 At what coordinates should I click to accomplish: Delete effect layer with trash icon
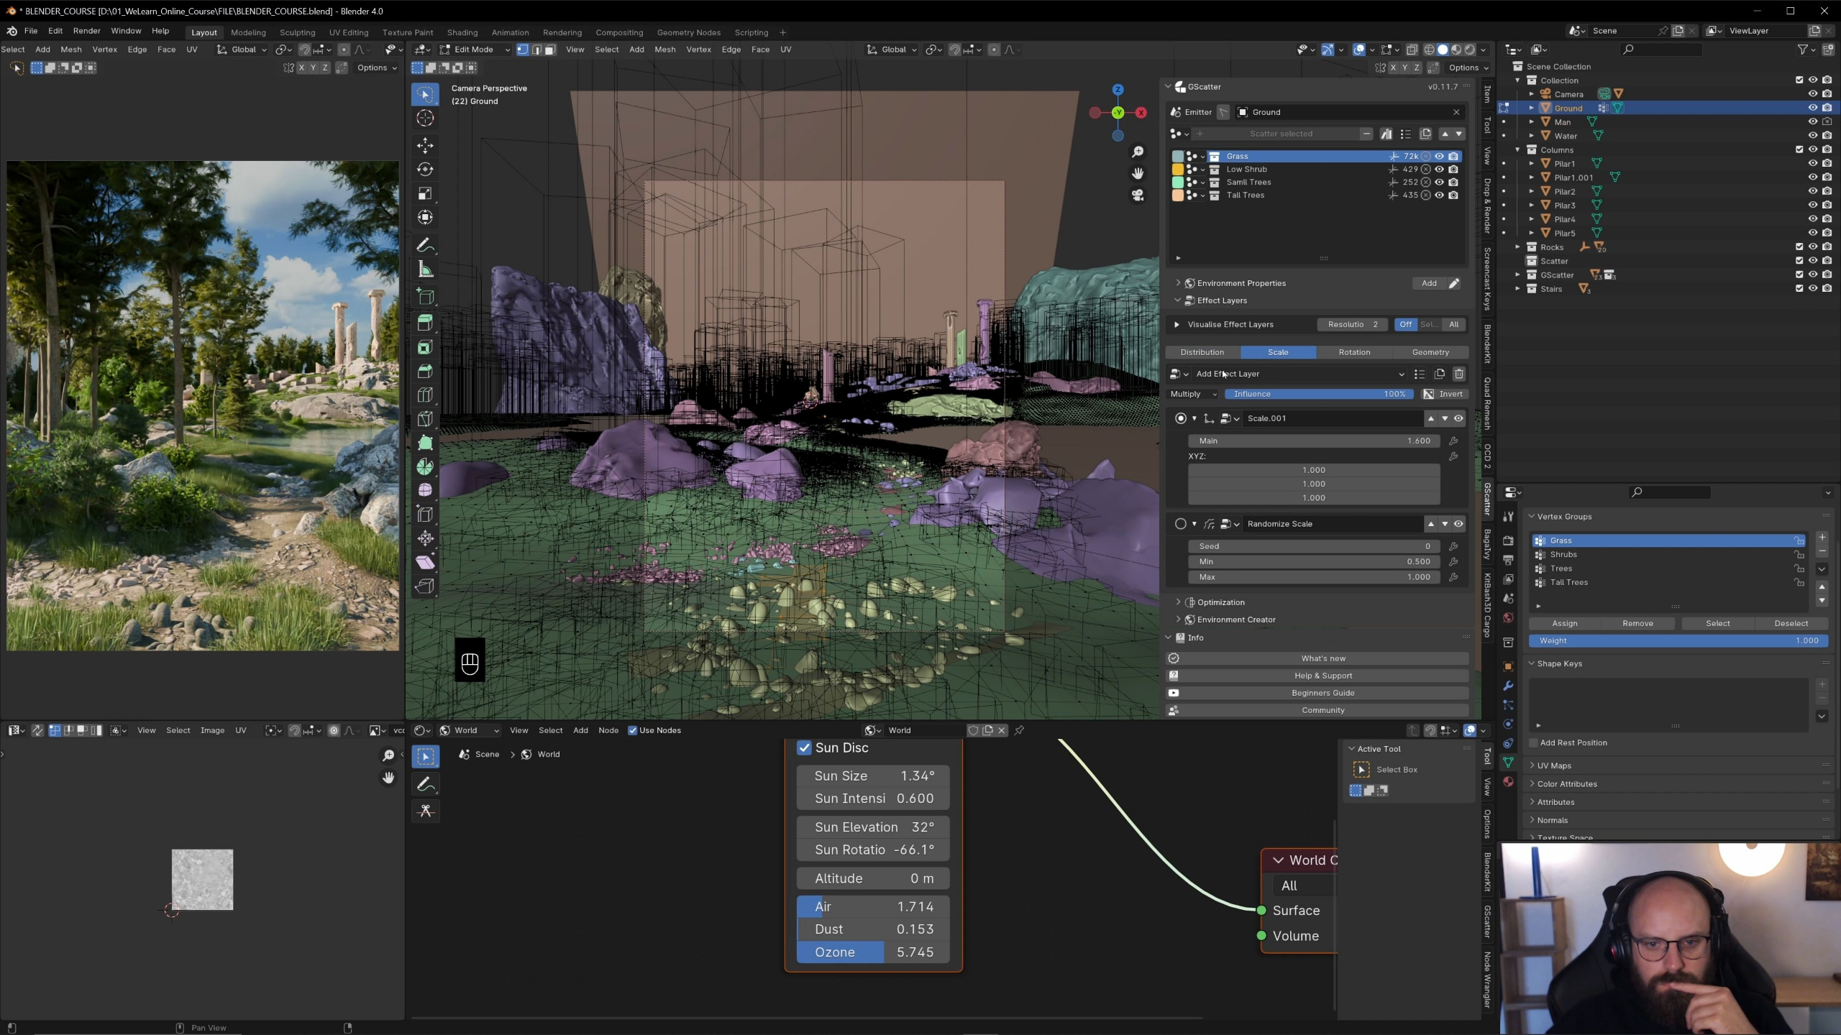coord(1459,374)
